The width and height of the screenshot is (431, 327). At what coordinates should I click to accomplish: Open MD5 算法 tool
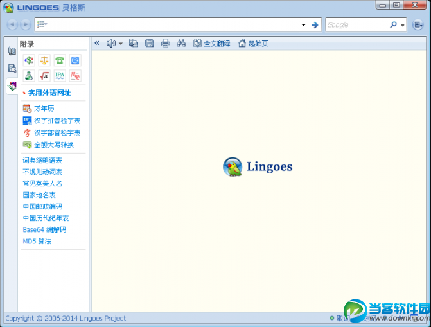pos(37,241)
